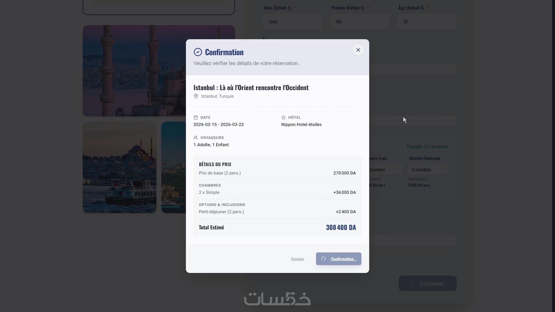
Task: Click the Âge (Enfant 1) field showing 16
Action: [x=427, y=22]
